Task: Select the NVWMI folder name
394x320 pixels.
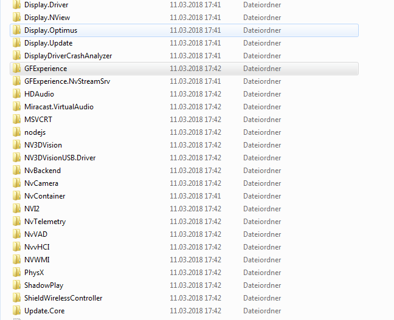Action: (37, 260)
